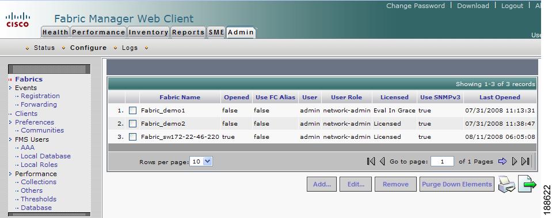The image size is (552, 218).
Task: Sort by Opened column
Action: [237, 98]
